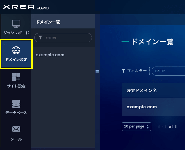Sort by 設定ドメイン名 column header

(142, 91)
